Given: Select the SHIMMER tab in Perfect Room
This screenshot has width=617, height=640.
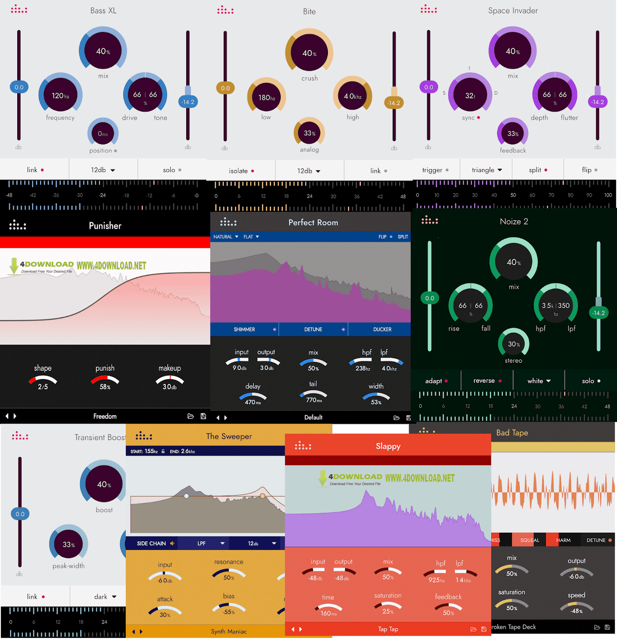Looking at the screenshot, I should (244, 330).
